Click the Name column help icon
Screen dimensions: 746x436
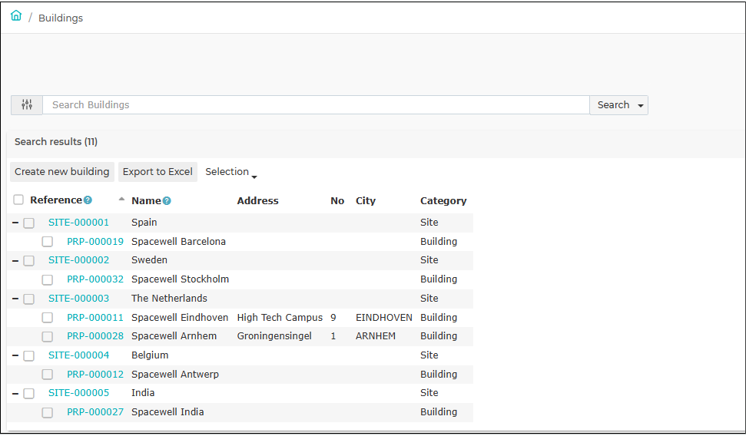pyautogui.click(x=167, y=201)
